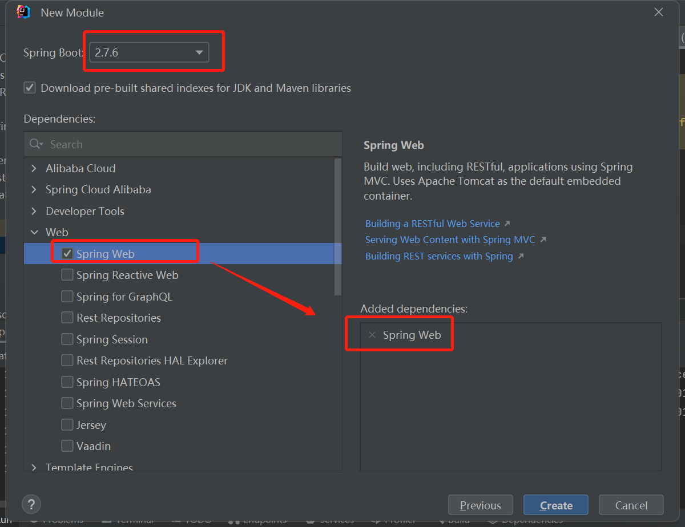This screenshot has height=527, width=685.
Task: Toggle Download pre-built shared indexes checkbox
Action: (30, 88)
